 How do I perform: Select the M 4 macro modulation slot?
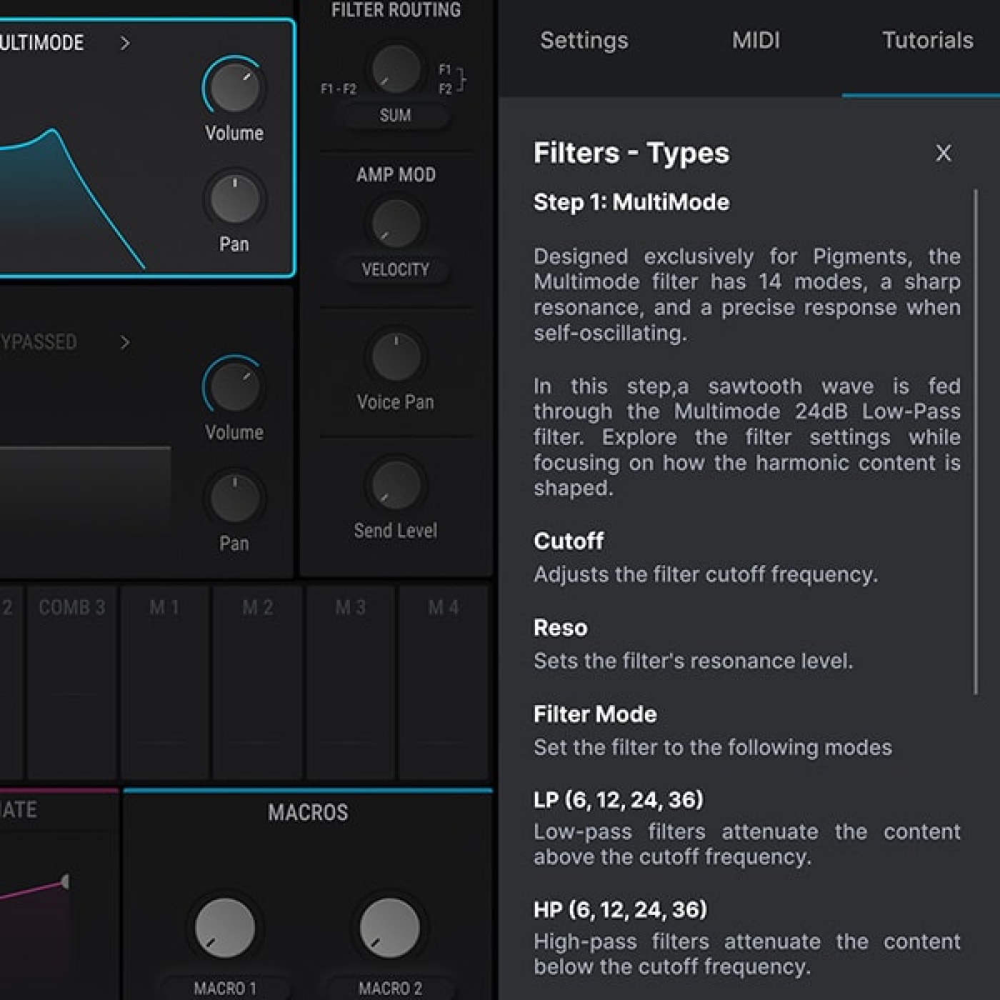443,681
